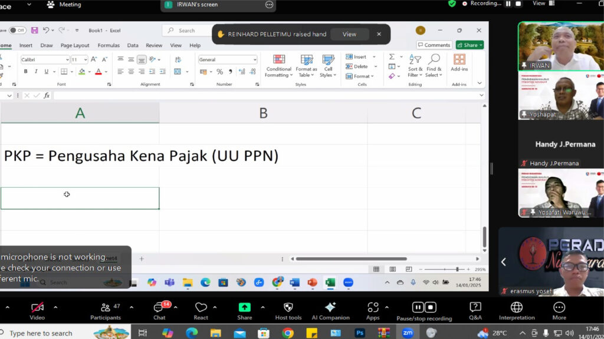Pick the font color red swatch

tap(99, 72)
